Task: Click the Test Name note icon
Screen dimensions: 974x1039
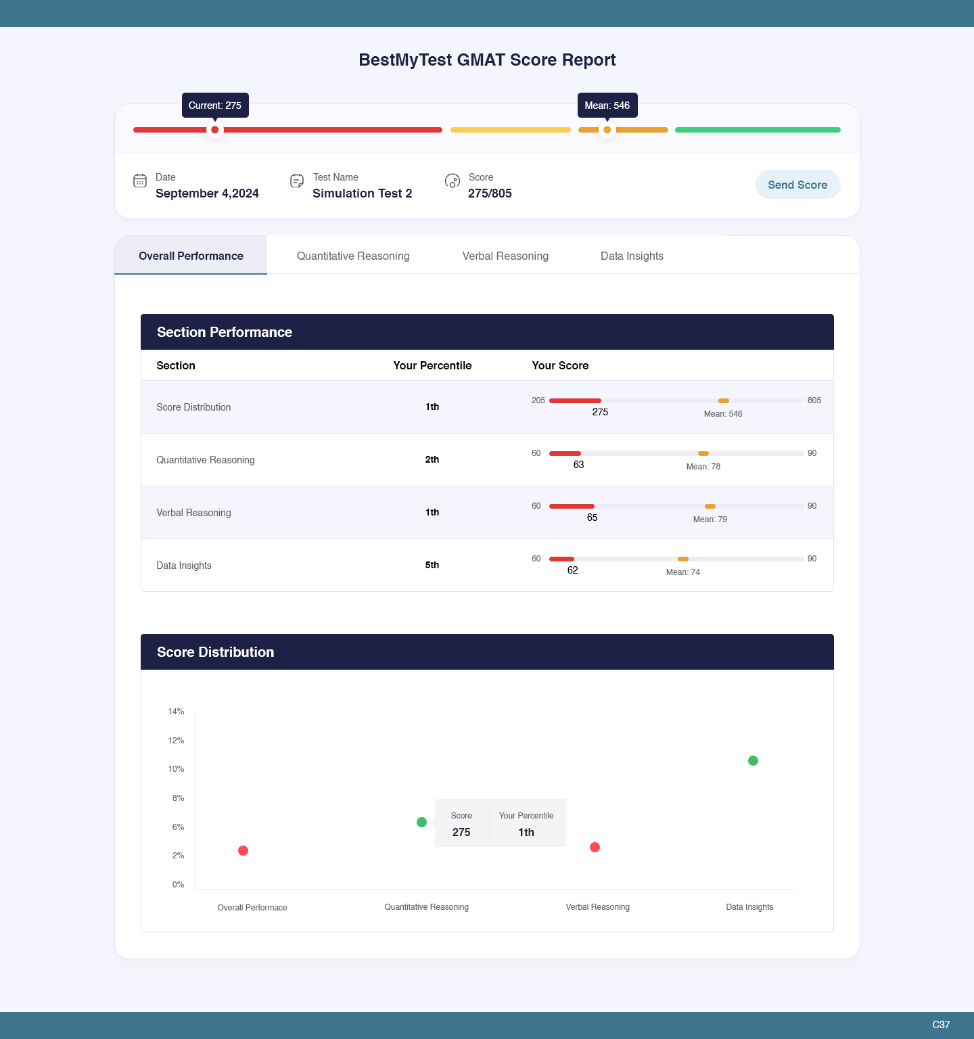Action: 297,181
